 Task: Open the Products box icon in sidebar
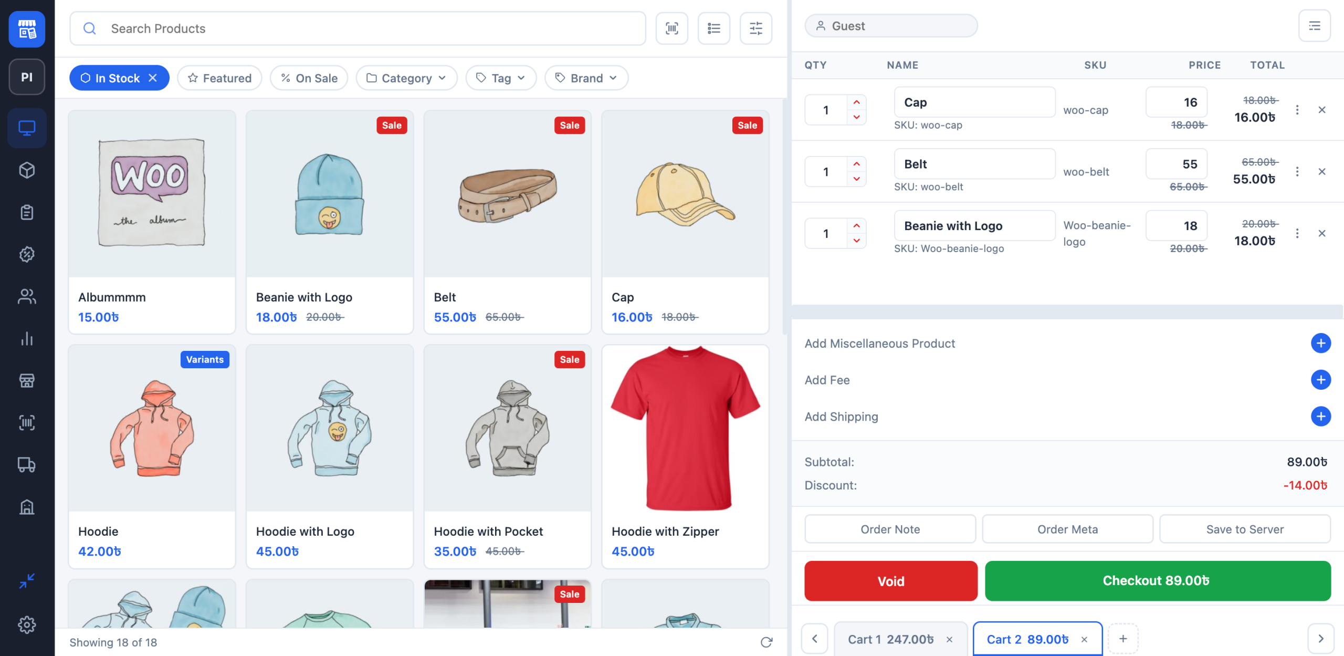point(27,170)
